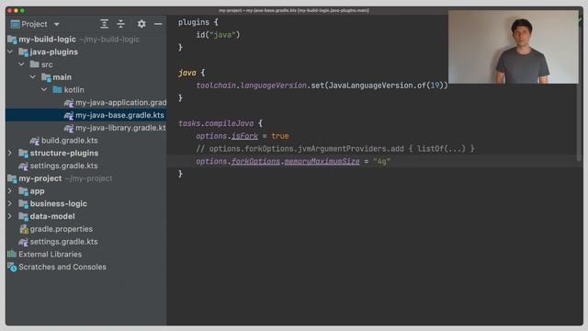Image resolution: width=588 pixels, height=331 pixels.
Task: Collapse the main folder
Action: [33, 77]
